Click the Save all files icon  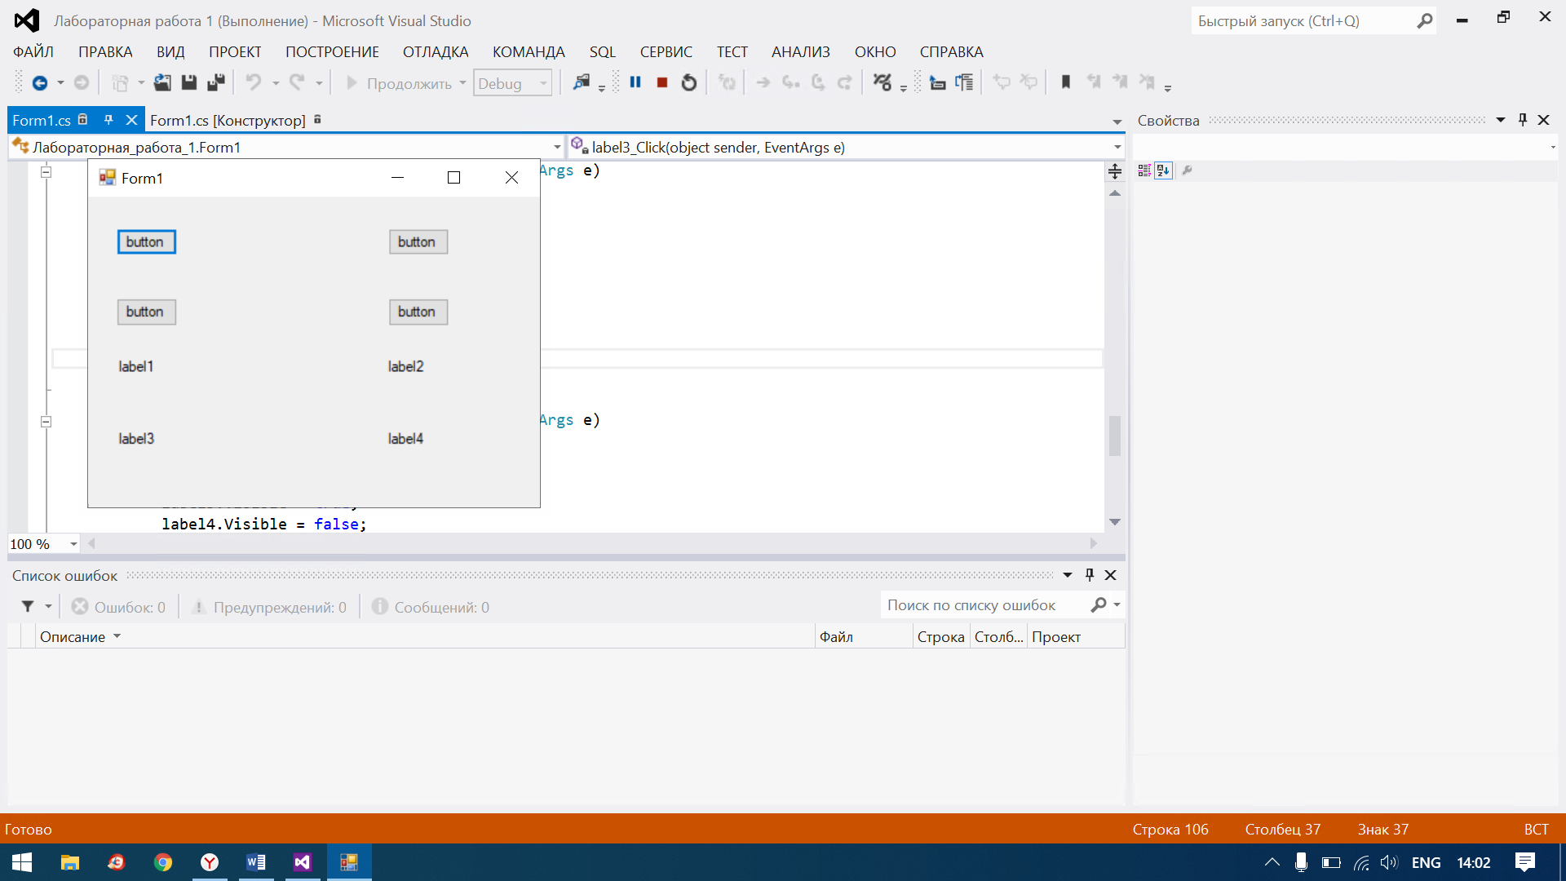click(x=215, y=82)
